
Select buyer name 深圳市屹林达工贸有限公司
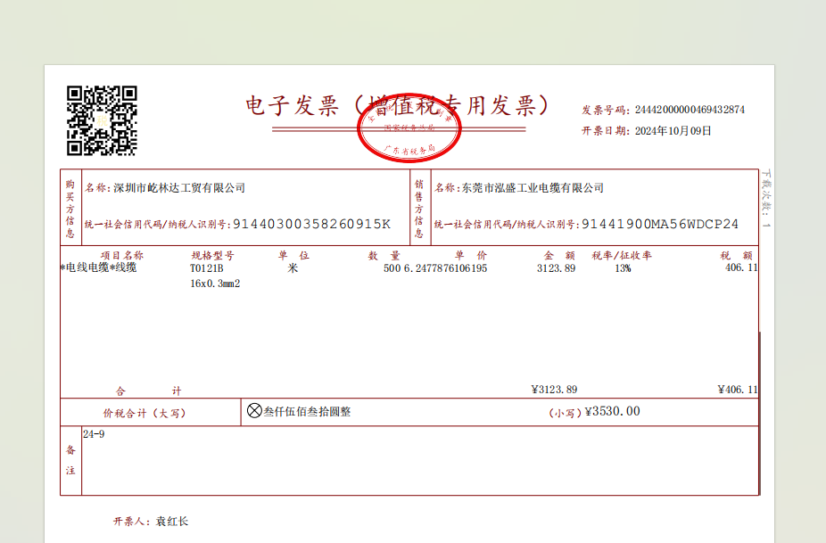179,188
